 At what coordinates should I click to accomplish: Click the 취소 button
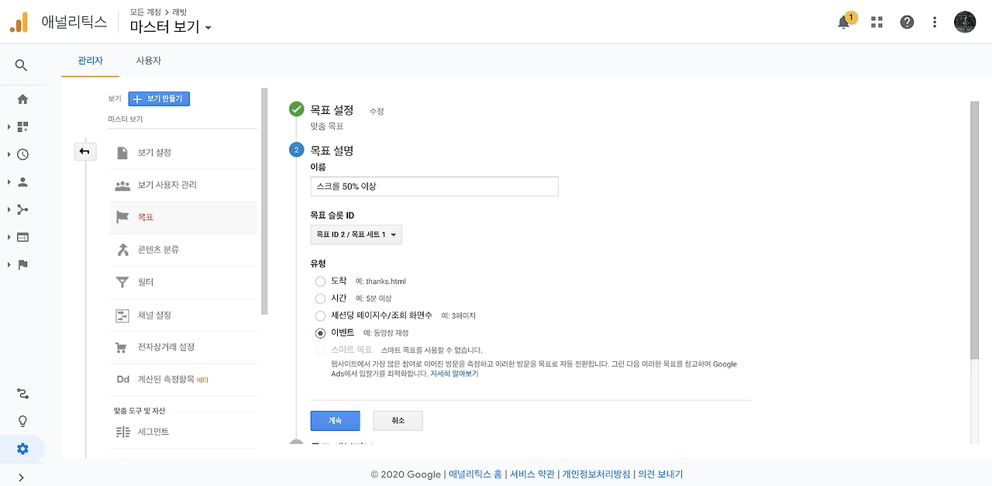tap(398, 420)
